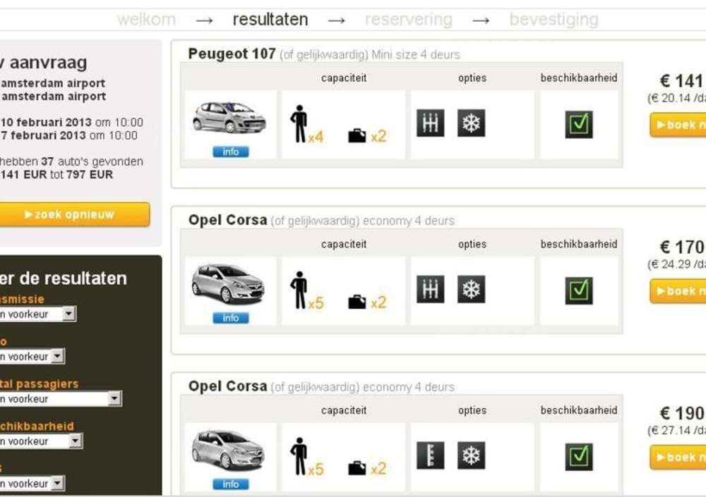This screenshot has width=706, height=497.
Task: Click luggage icon on €190 Opel Corsa
Action: 357,469
